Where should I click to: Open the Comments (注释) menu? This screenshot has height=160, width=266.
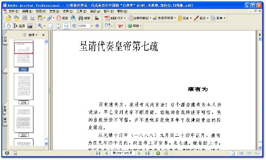(x=68, y=11)
